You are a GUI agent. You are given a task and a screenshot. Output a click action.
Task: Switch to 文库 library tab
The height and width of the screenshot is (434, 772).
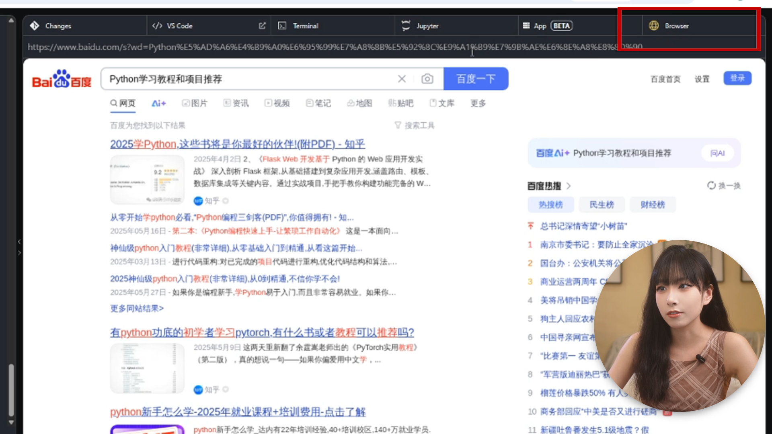point(442,103)
